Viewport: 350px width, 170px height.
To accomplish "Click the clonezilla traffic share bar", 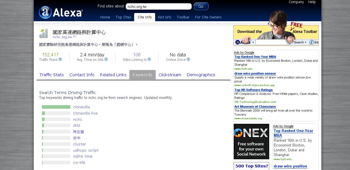I will [x=56, y=107].
